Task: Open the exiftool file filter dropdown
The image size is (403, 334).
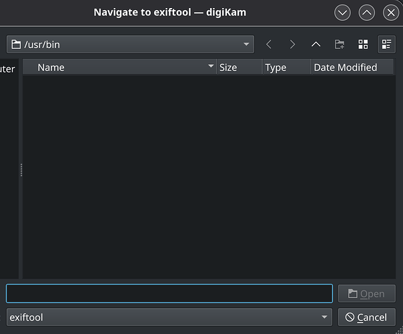Action: [324, 317]
